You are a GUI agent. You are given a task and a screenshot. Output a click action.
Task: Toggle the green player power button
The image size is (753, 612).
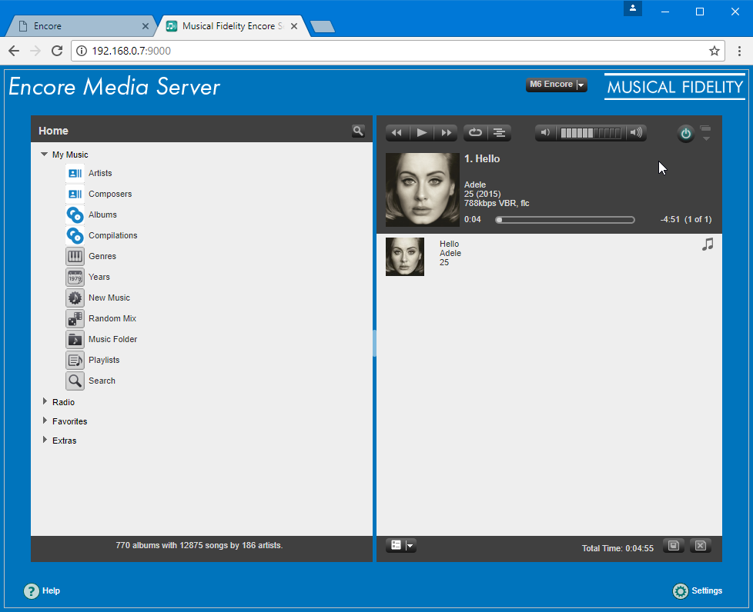pyautogui.click(x=685, y=134)
